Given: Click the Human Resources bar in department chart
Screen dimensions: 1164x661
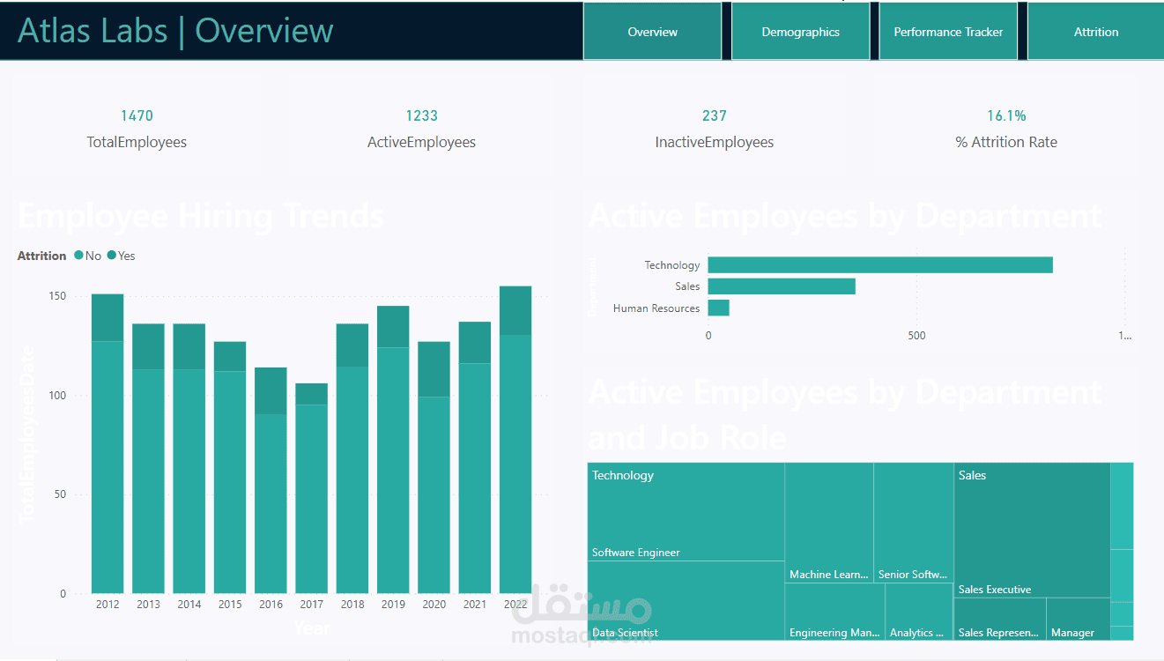Looking at the screenshot, I should coord(718,308).
